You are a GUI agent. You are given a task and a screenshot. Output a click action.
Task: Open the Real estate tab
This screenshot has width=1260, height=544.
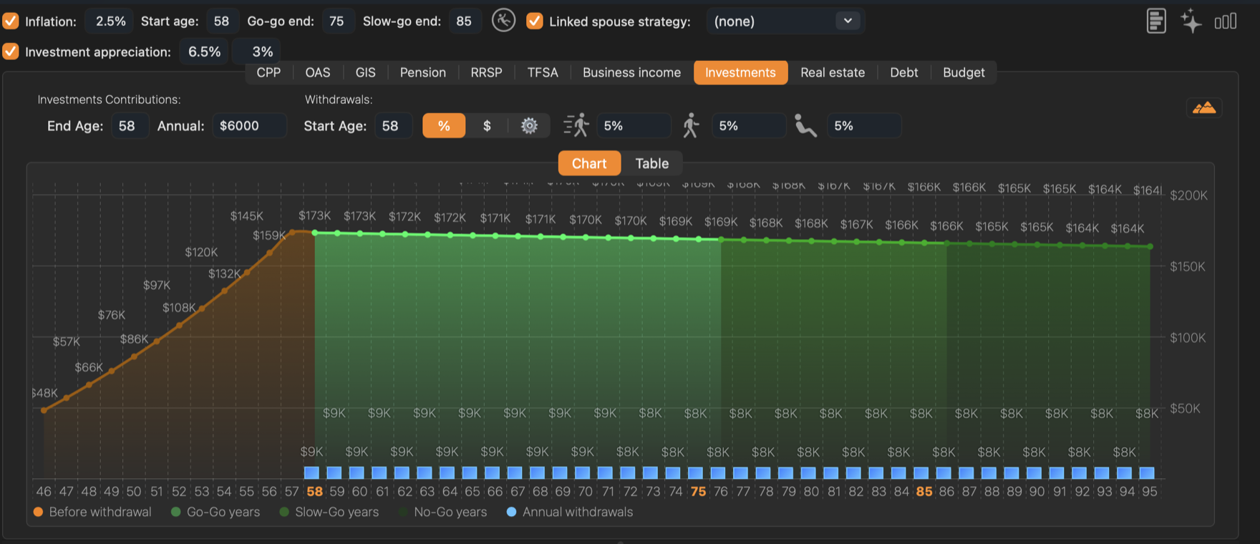[x=833, y=72]
